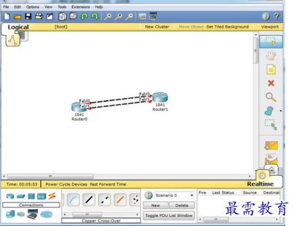Switch to the Logical workspace tab

coord(18,27)
